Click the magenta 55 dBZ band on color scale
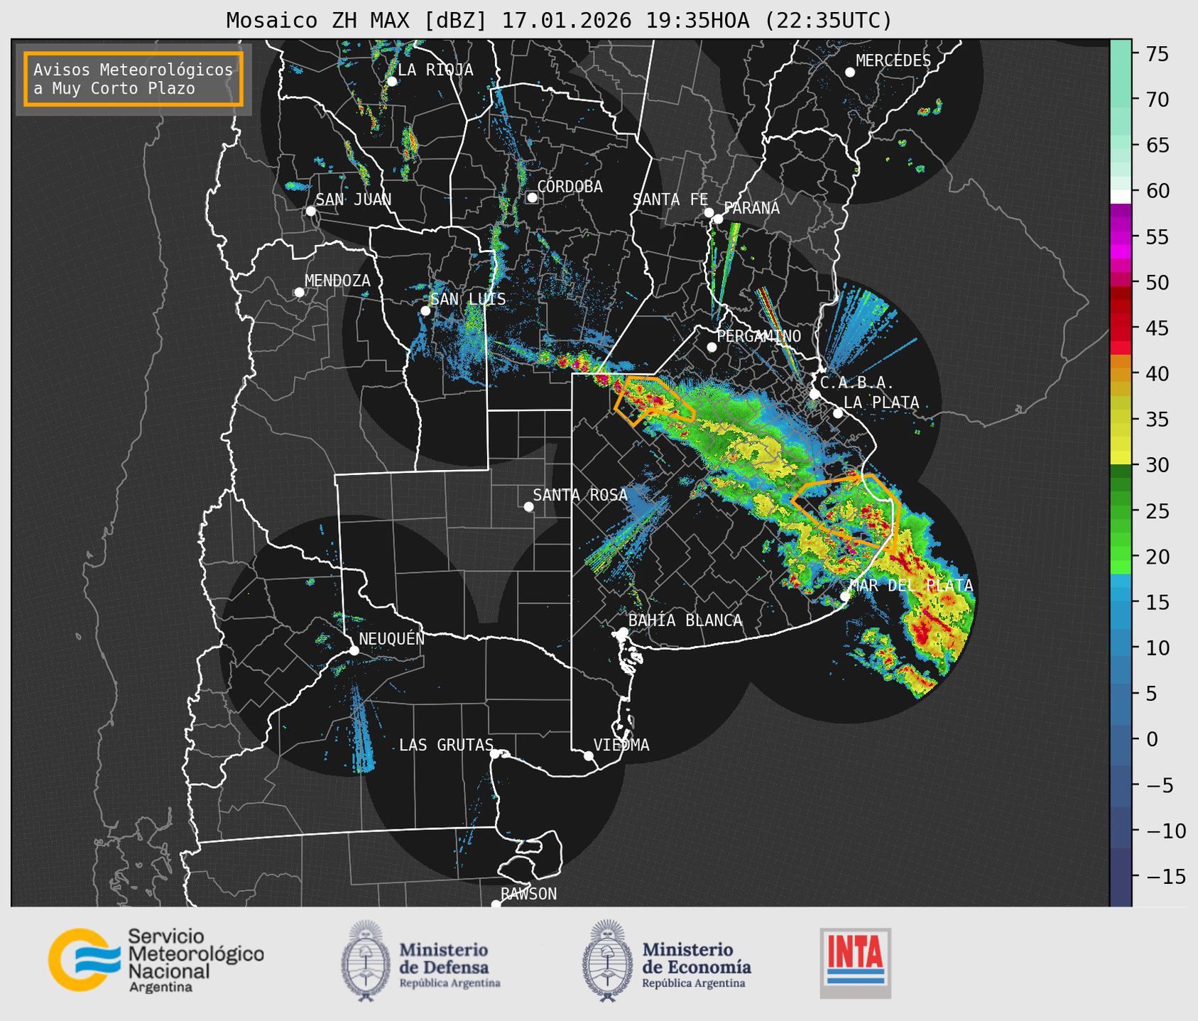This screenshot has height=1021, width=1198. click(1121, 236)
